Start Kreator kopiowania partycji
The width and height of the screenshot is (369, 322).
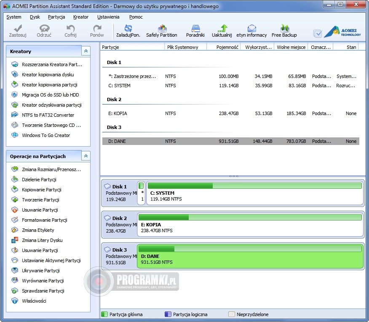tap(44, 84)
